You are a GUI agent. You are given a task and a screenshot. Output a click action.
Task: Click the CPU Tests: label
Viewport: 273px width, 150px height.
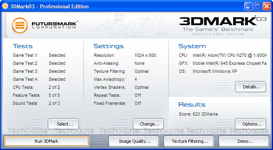(x=23, y=87)
